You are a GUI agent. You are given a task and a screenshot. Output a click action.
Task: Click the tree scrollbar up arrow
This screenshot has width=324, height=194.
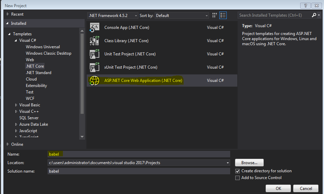(82, 31)
